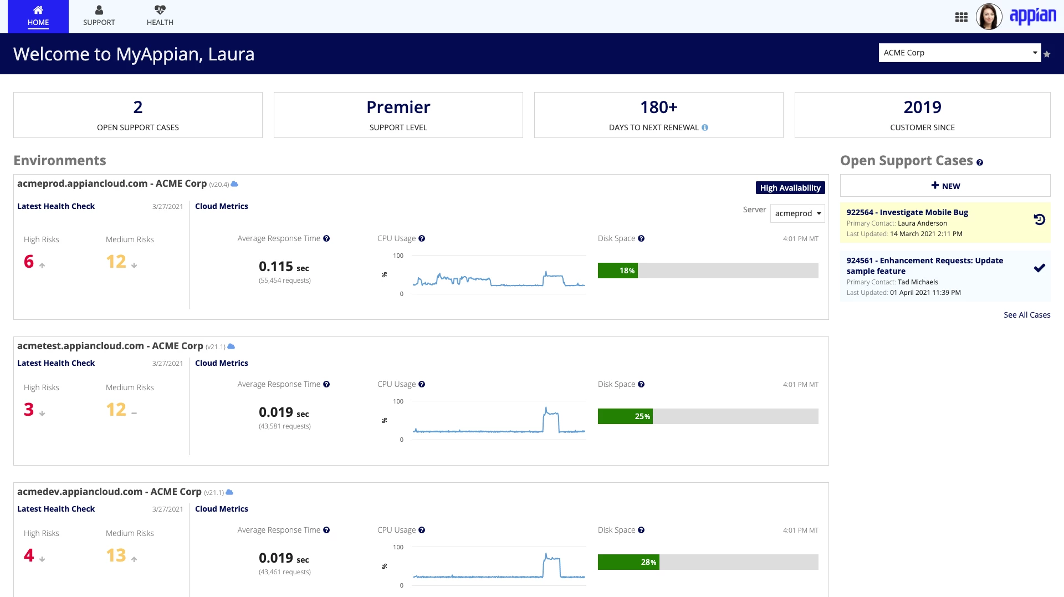Go to the Home tab
1064x597 pixels.
tap(38, 17)
